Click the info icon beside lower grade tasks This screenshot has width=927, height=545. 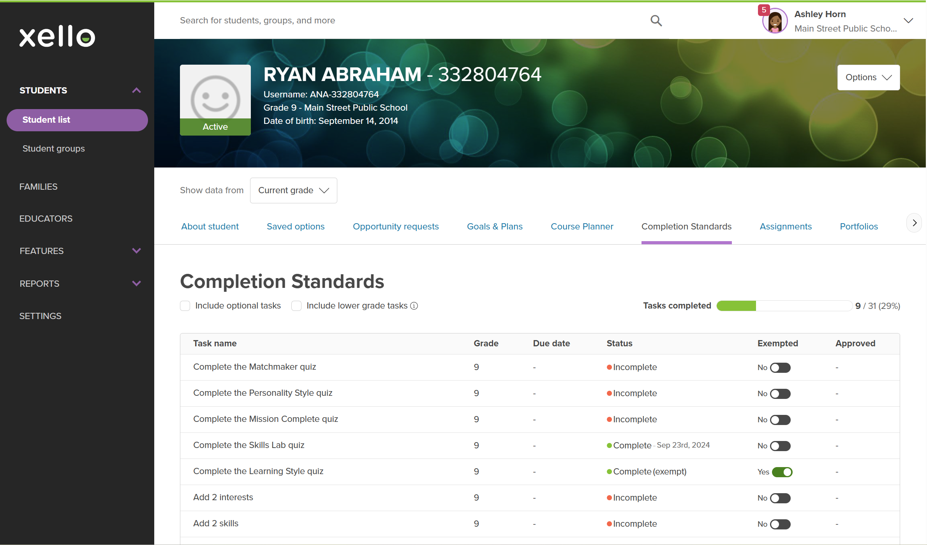point(414,306)
